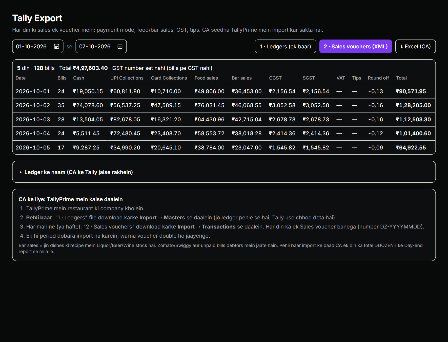Select the Card Collections column header

[x=169, y=78]
